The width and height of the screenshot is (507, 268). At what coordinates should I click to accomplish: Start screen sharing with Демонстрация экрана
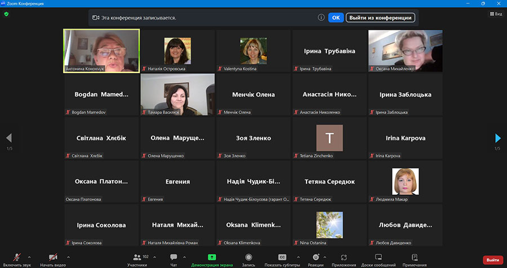[x=212, y=257]
